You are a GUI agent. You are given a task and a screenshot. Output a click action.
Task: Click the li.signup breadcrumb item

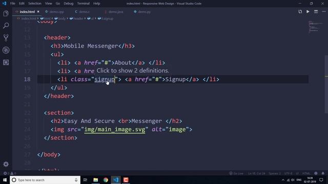tap(106, 18)
